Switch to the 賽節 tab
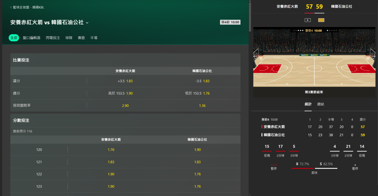This screenshot has width=378, height=196. 81,38
